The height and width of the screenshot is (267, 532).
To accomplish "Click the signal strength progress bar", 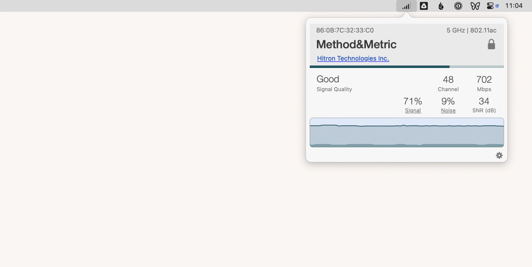I will pos(407,67).
